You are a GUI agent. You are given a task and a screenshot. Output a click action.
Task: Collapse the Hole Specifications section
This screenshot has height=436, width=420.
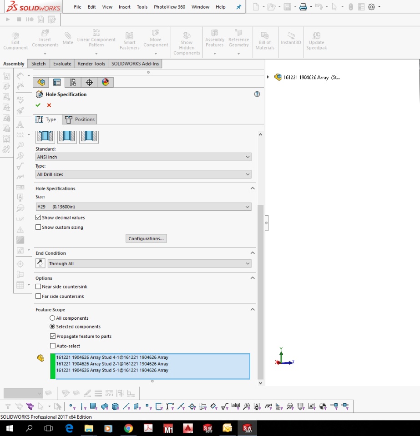[253, 188]
